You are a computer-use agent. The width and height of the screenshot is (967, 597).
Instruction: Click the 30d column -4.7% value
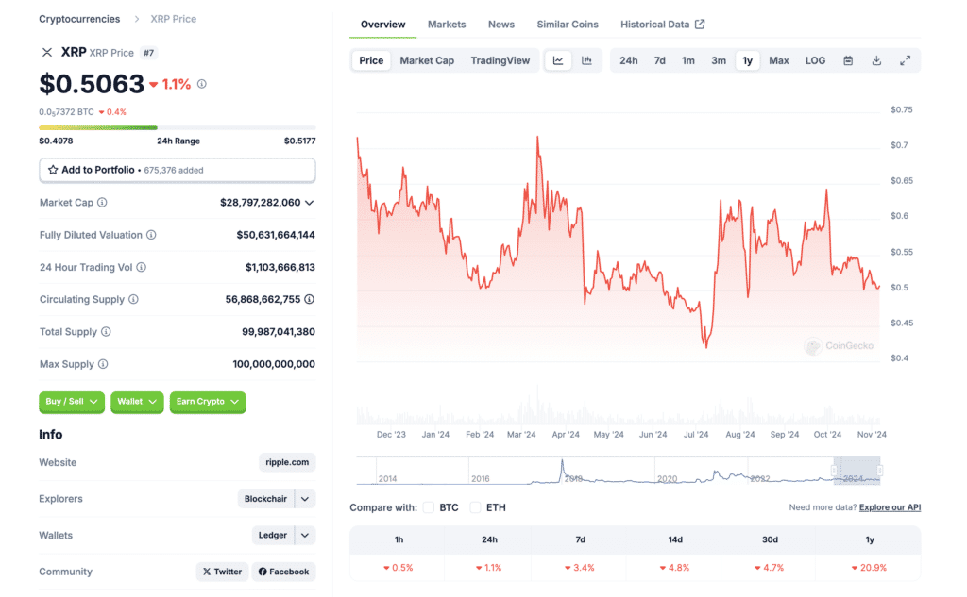point(769,568)
